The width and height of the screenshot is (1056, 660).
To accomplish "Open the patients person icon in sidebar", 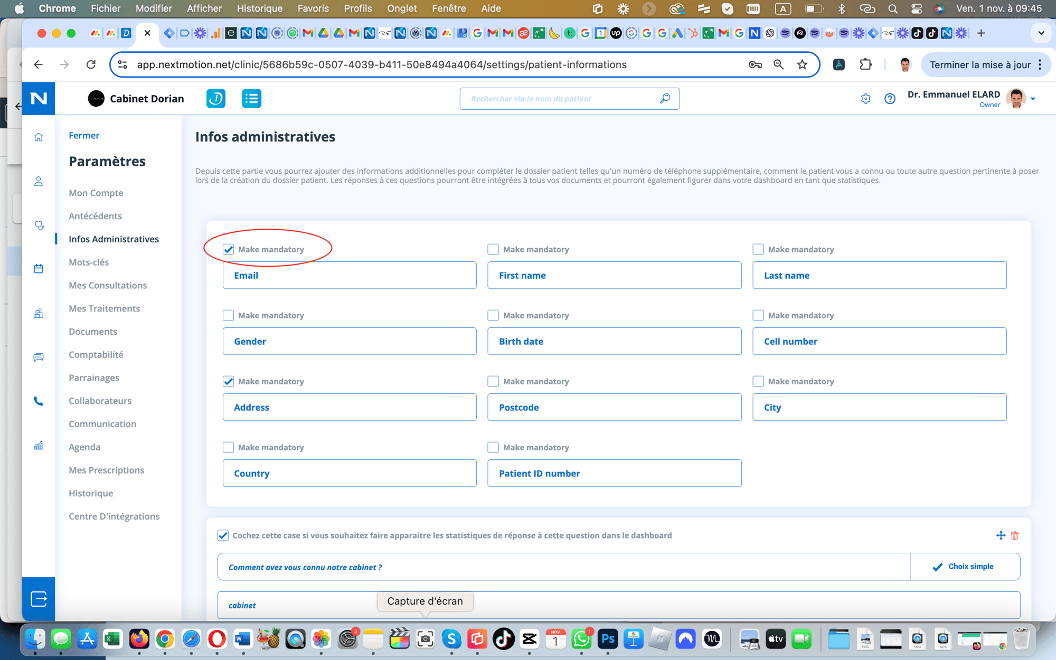I will point(39,182).
